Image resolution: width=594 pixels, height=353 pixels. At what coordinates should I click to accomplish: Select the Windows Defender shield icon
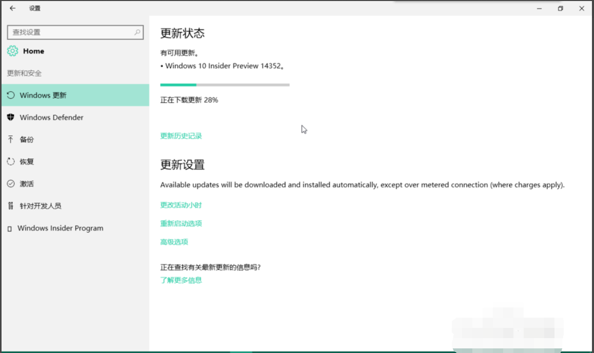point(10,117)
